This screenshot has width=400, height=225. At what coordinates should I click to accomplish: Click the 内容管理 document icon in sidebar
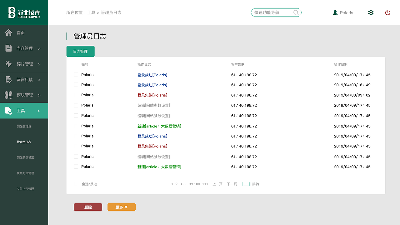click(9, 48)
